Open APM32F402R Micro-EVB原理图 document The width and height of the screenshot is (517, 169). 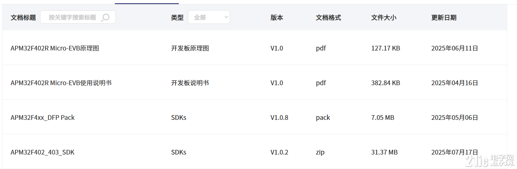point(55,48)
